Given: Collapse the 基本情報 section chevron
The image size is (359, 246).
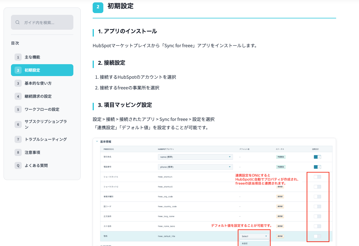Looking at the screenshot, I should 97,142.
